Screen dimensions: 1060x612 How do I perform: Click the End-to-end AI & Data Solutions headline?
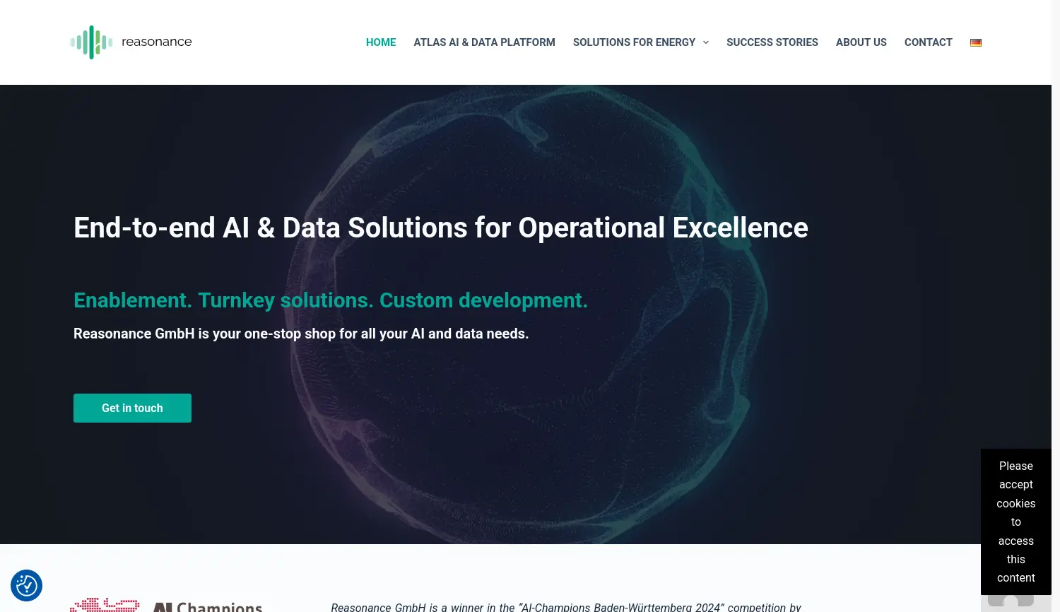[x=440, y=228]
